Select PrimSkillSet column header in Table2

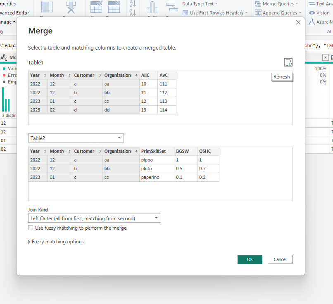pos(157,151)
